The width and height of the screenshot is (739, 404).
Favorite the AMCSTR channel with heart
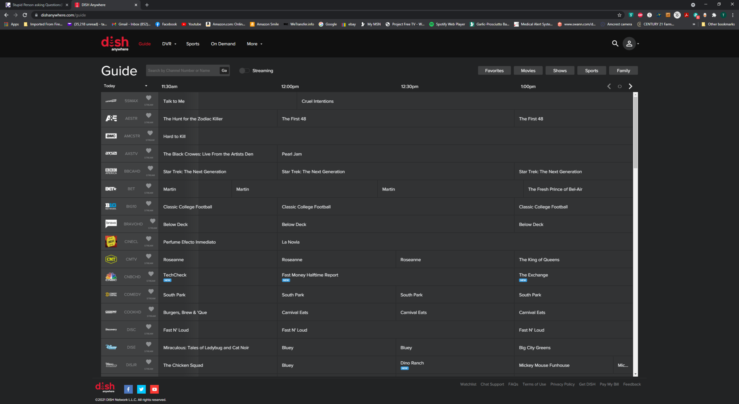click(x=150, y=133)
